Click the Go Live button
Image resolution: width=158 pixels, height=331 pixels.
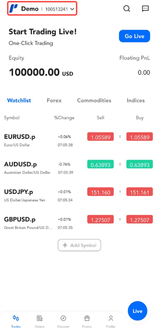coord(134,36)
